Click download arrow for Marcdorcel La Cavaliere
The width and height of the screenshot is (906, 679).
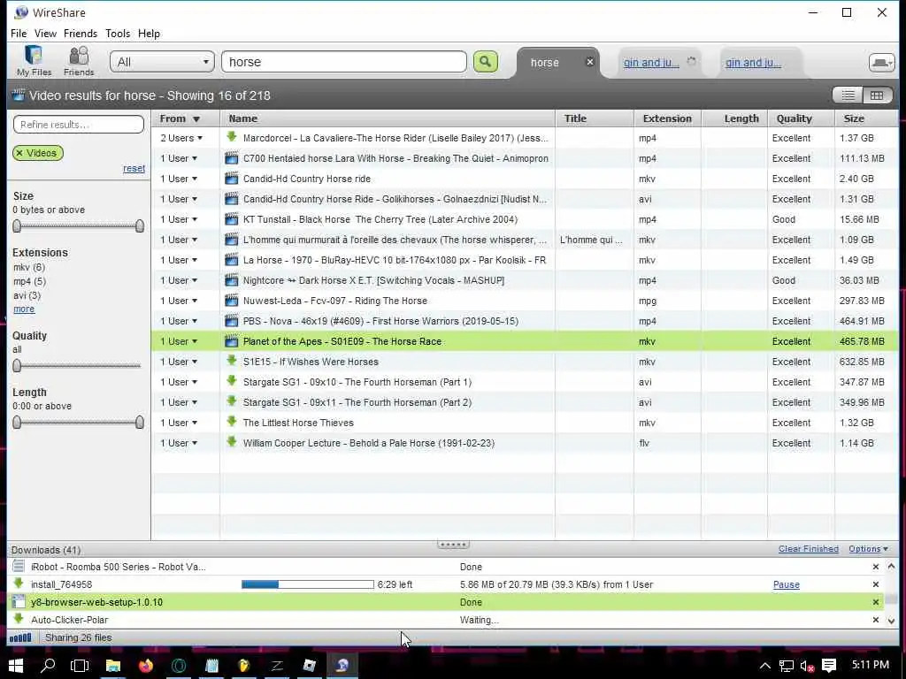(x=232, y=137)
